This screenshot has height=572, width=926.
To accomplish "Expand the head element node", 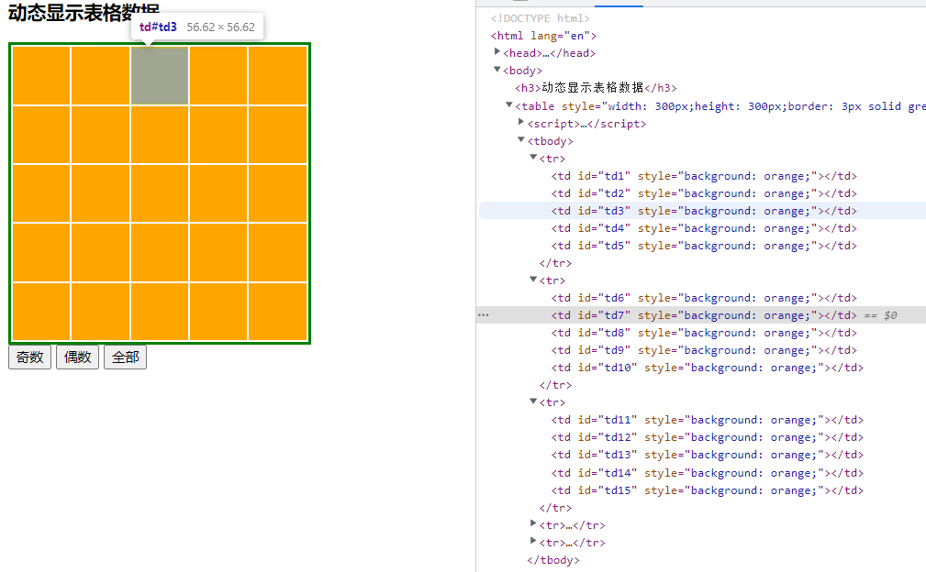I will [x=497, y=52].
